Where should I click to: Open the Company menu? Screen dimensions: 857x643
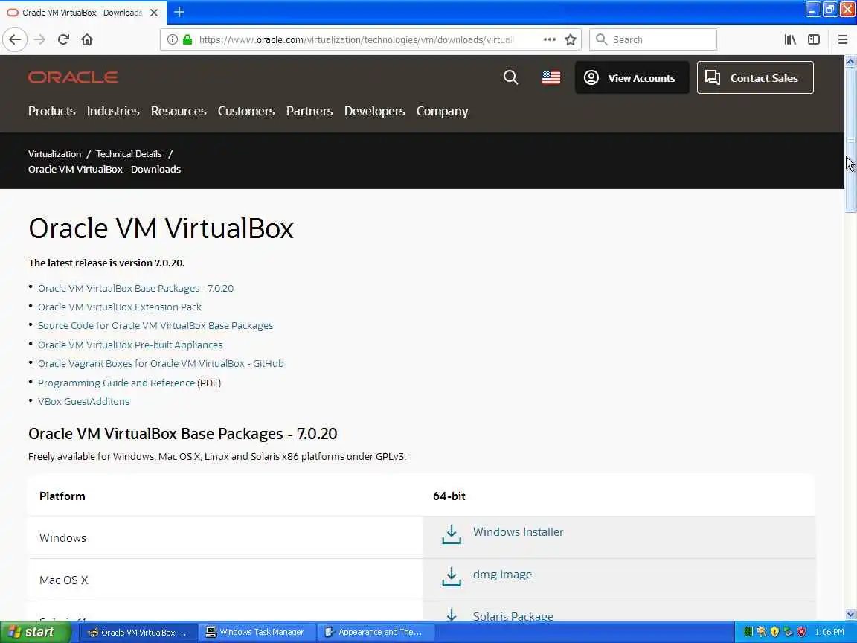442,111
